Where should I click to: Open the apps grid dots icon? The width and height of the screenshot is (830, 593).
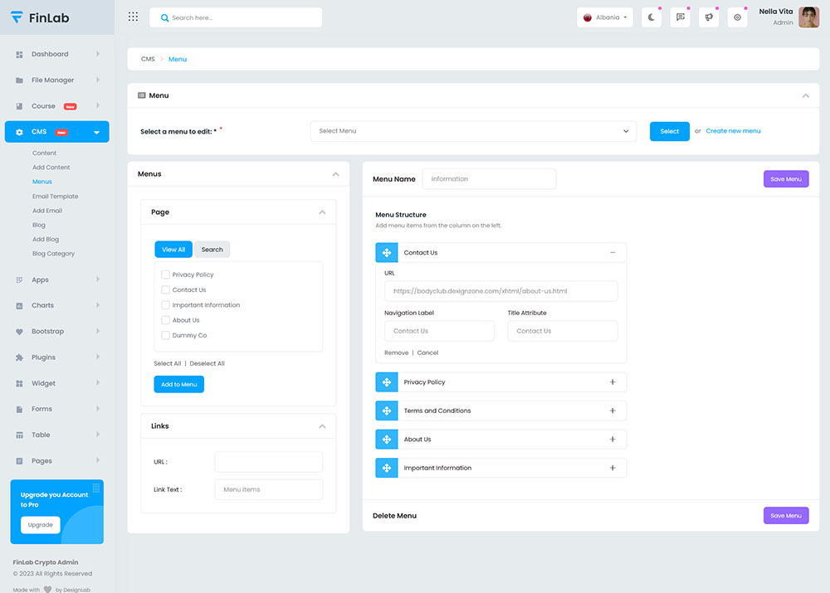[133, 17]
